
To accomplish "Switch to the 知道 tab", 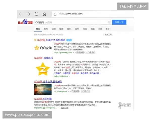I will [61, 29].
